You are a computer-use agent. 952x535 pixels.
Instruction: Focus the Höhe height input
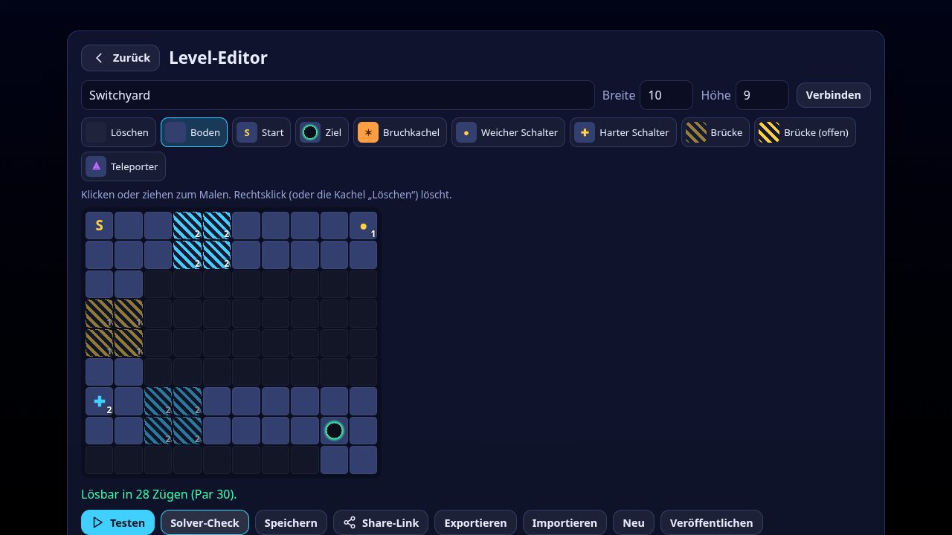762,95
